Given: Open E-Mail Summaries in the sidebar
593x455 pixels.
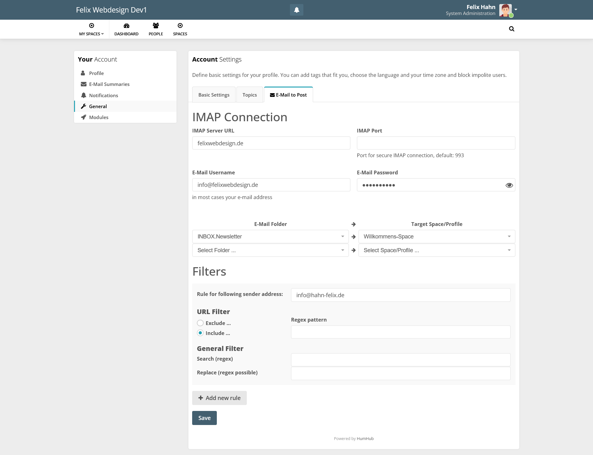Looking at the screenshot, I should tap(109, 84).
